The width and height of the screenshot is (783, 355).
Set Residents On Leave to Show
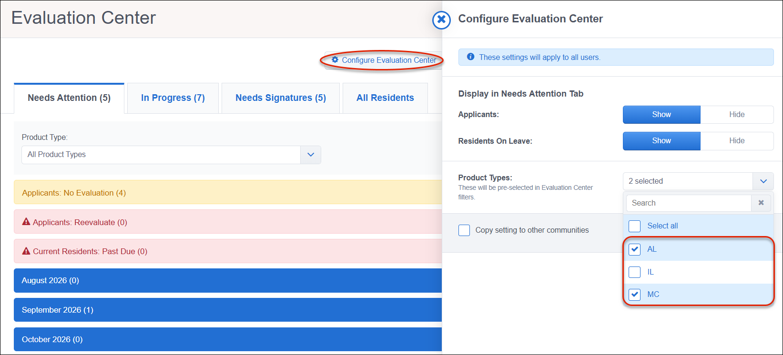[x=661, y=141]
